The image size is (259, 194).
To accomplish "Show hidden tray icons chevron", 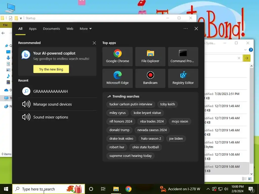I will [208, 189].
